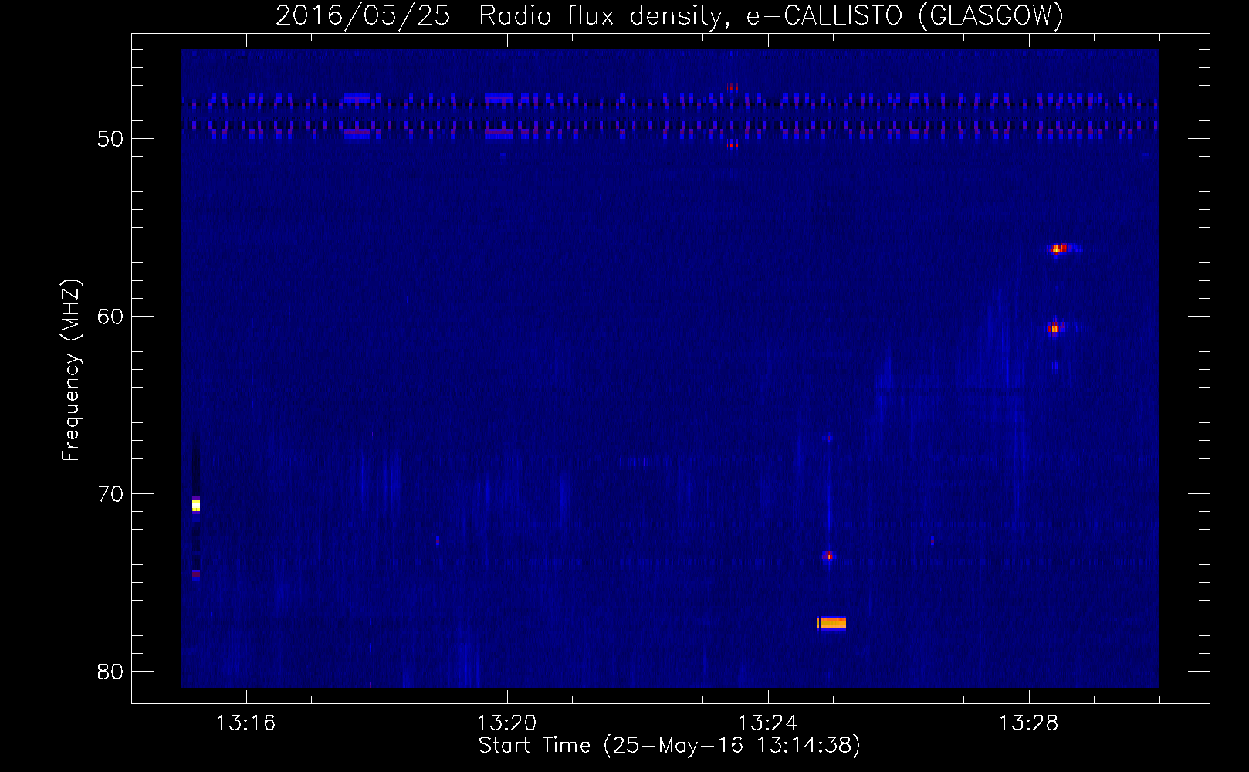Click the 70 frequency tick label
1249x772 pixels.
click(x=110, y=494)
